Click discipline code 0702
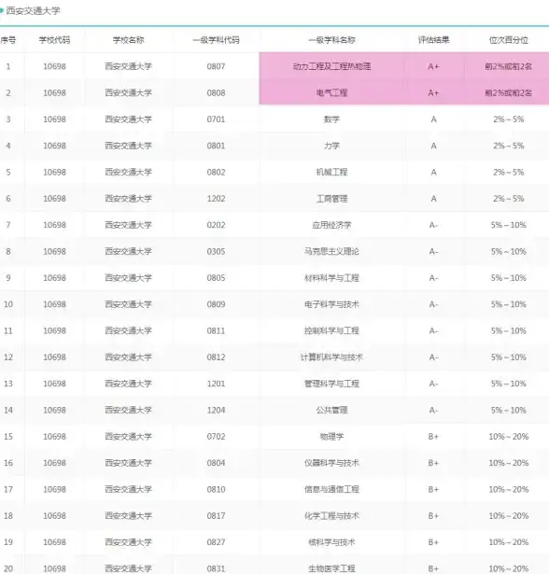Screen dimensions: 549x574 click(216, 437)
